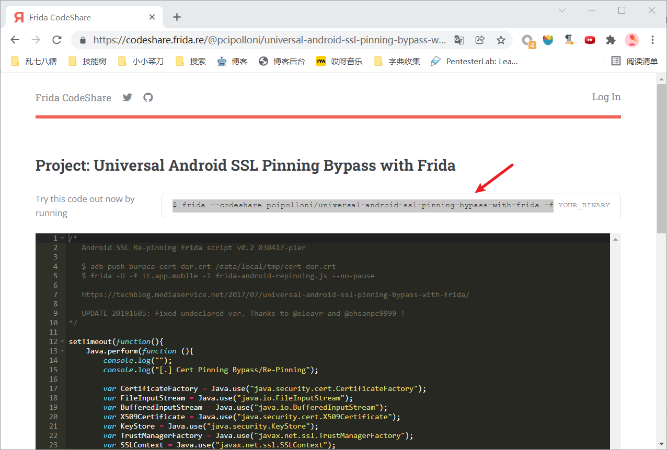Click the share page icon in address bar
The width and height of the screenshot is (667, 450).
pyautogui.click(x=480, y=40)
